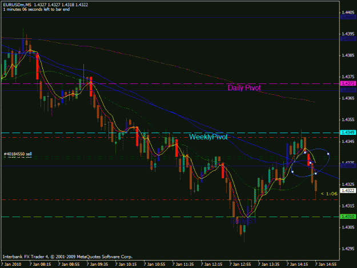
Task: Click the 1.4345 price axis value
Action: [x=348, y=142]
